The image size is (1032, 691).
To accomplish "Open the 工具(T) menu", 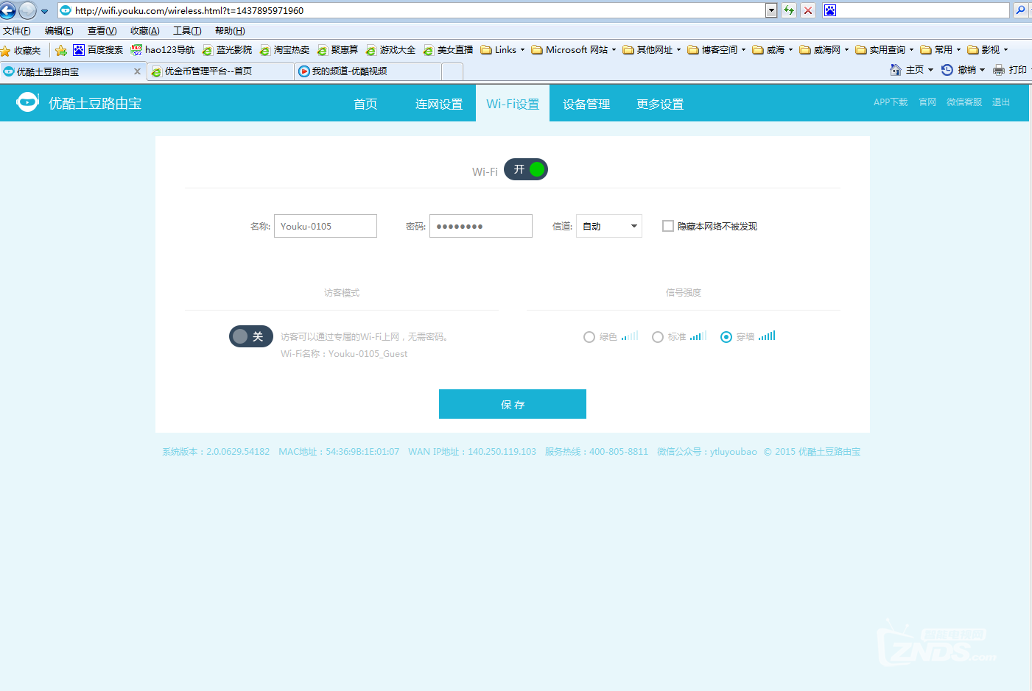I will [187, 31].
